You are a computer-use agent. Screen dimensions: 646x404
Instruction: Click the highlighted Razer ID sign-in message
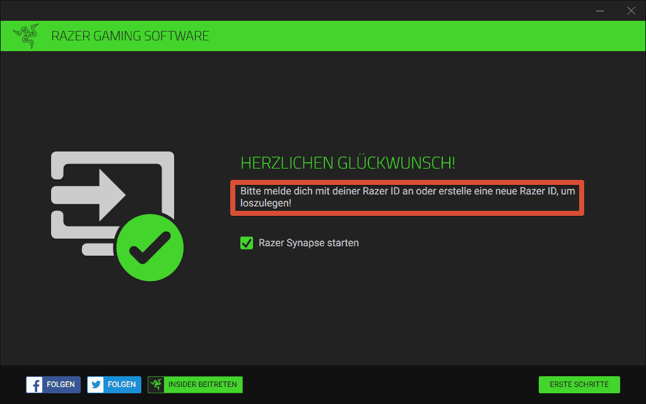[408, 197]
